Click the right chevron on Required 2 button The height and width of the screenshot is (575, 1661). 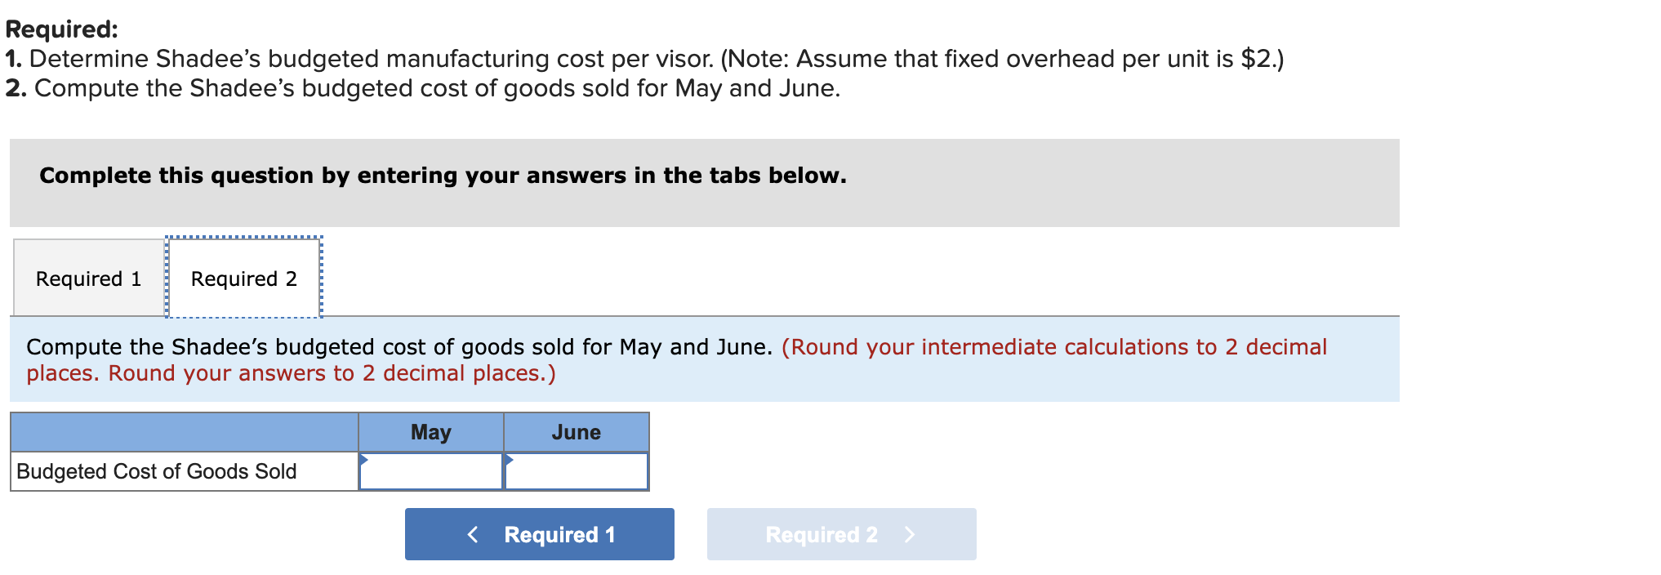click(x=910, y=534)
